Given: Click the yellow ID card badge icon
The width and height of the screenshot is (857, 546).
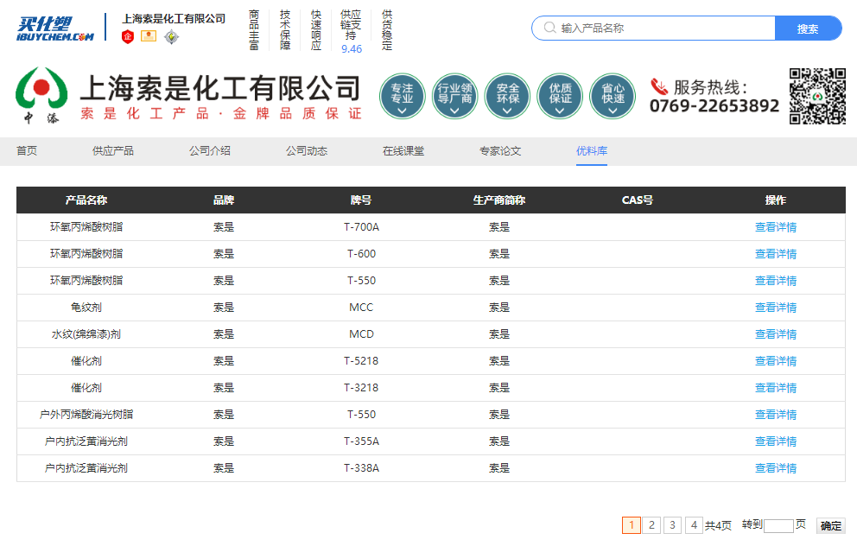Looking at the screenshot, I should click(149, 36).
